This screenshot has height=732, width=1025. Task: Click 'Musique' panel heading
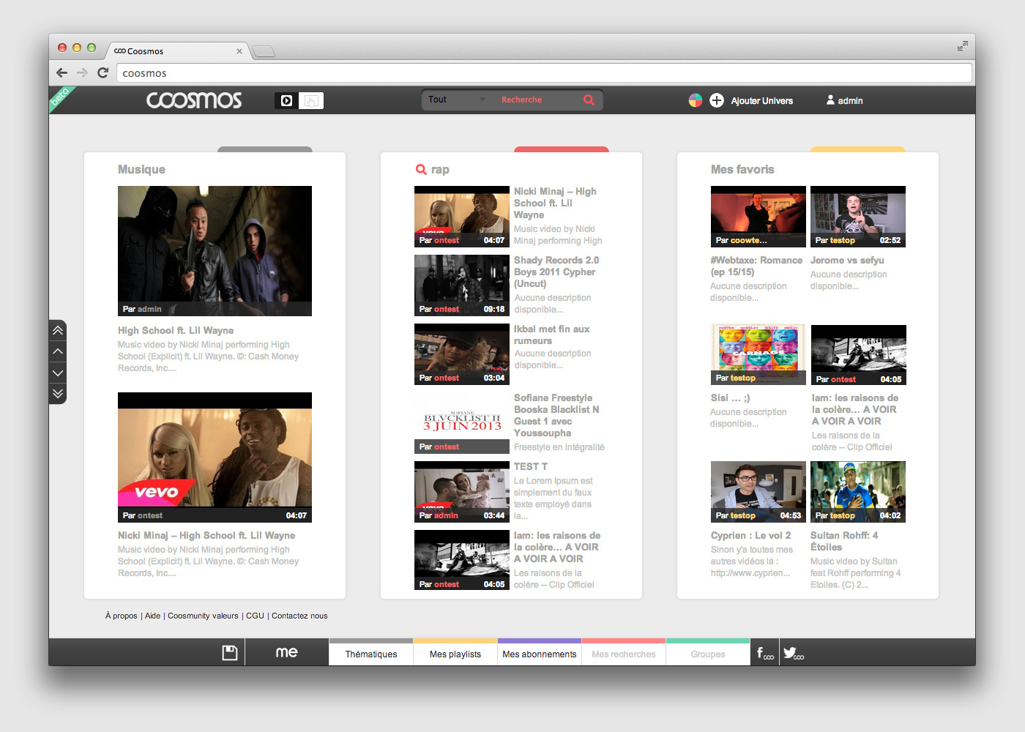[x=141, y=169]
